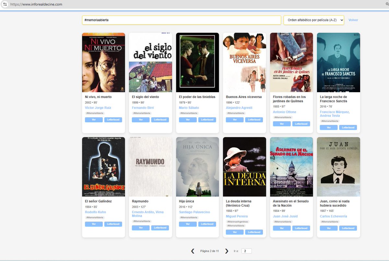The image size is (389, 261).
Task: Click Ver for La deuda interna
Action: click(x=235, y=232)
